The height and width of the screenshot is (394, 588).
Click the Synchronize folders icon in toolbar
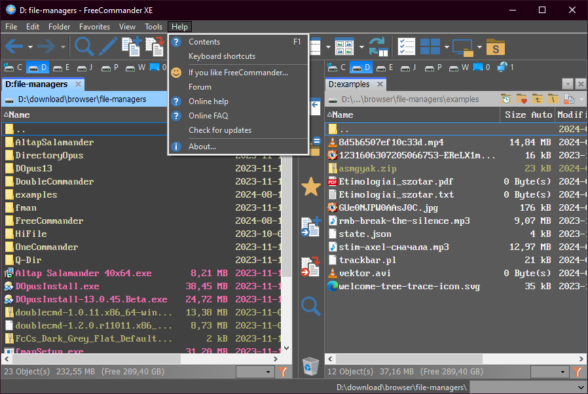378,47
